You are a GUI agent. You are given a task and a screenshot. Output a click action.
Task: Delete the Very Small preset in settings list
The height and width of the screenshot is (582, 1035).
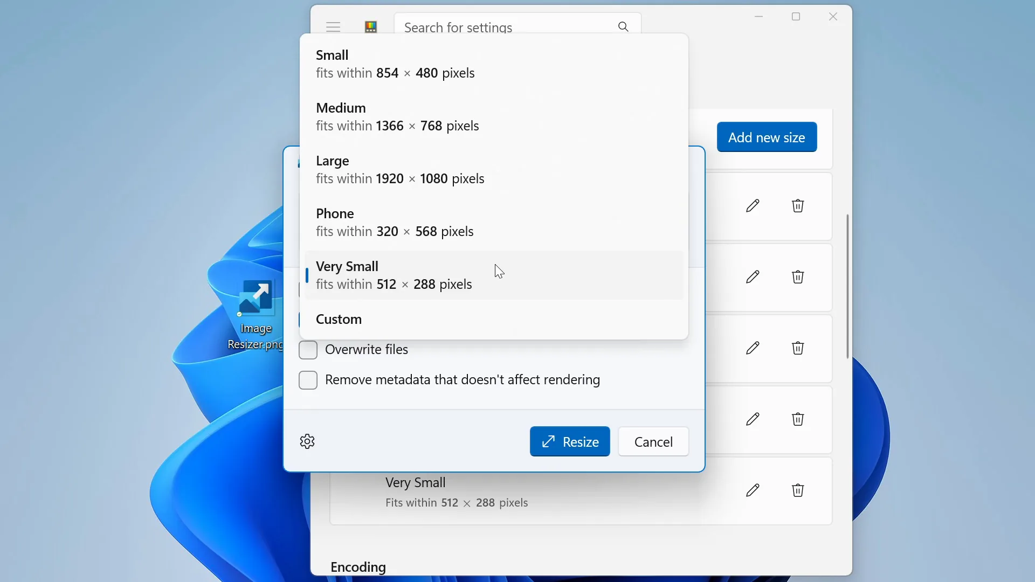798,490
